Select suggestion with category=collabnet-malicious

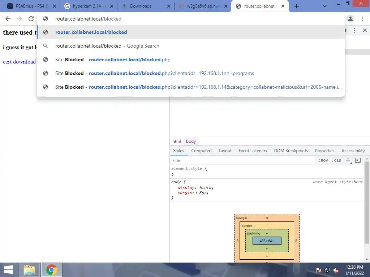coord(191,87)
